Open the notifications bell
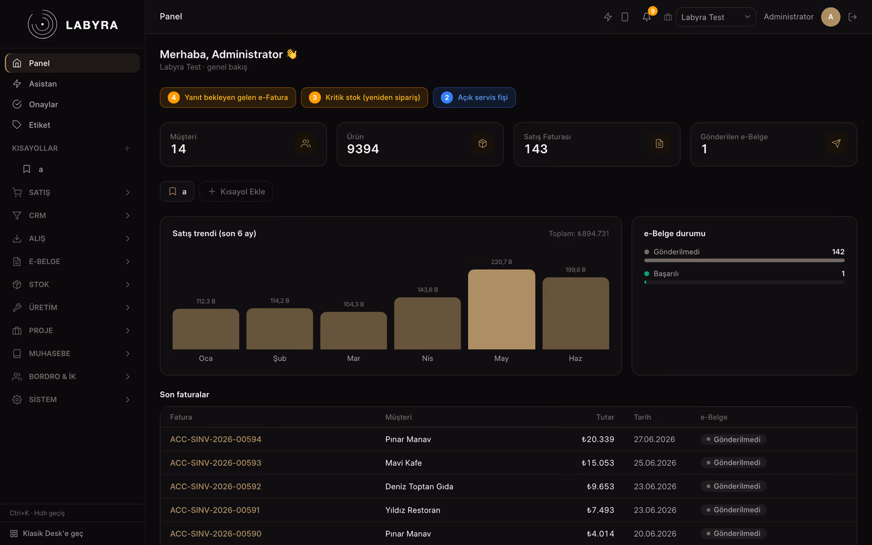This screenshot has height=545, width=872. tap(646, 17)
